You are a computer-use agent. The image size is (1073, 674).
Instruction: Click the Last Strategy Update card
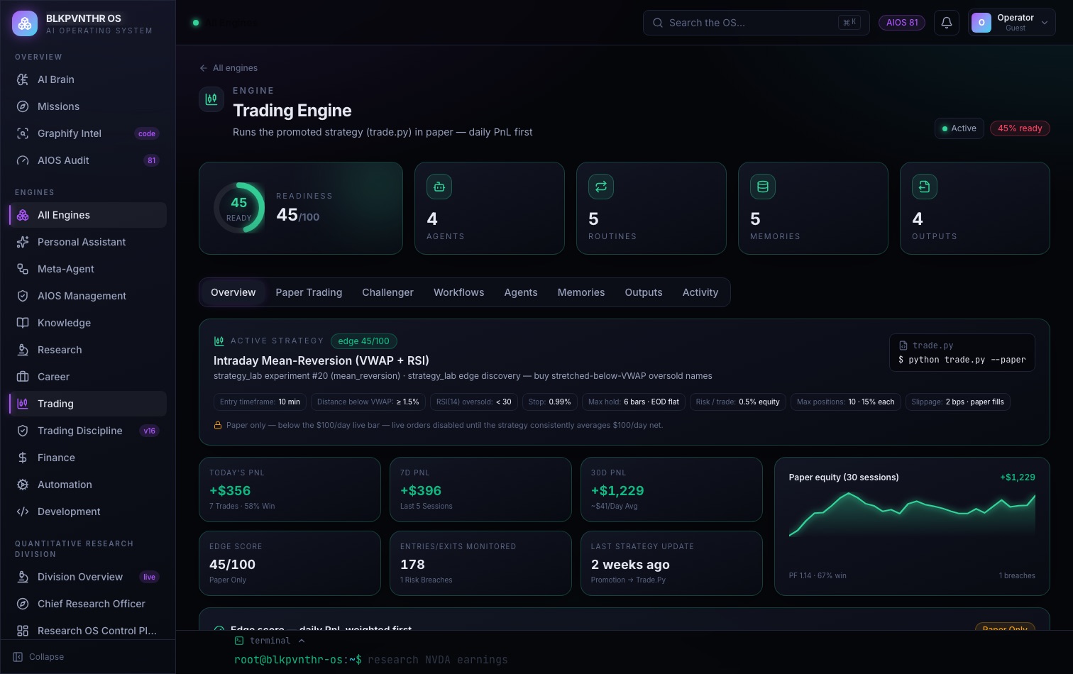click(671, 563)
